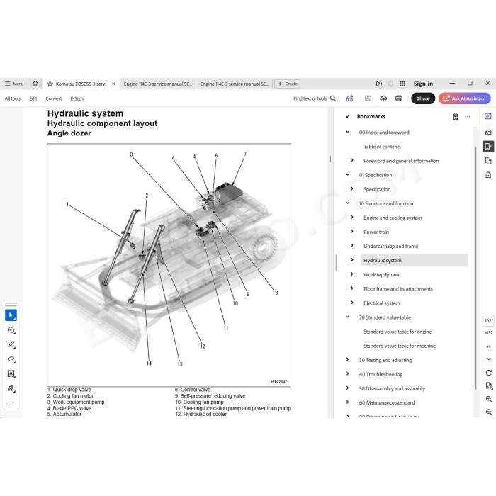Expand the Hydraulic system bookmark
Image resolution: width=496 pixels, height=496 pixels.
pyautogui.click(x=351, y=260)
